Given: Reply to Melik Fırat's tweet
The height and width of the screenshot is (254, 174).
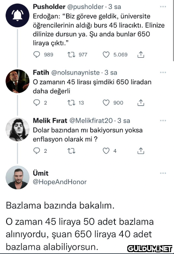Looking at the screenshot, I should click(37, 151).
